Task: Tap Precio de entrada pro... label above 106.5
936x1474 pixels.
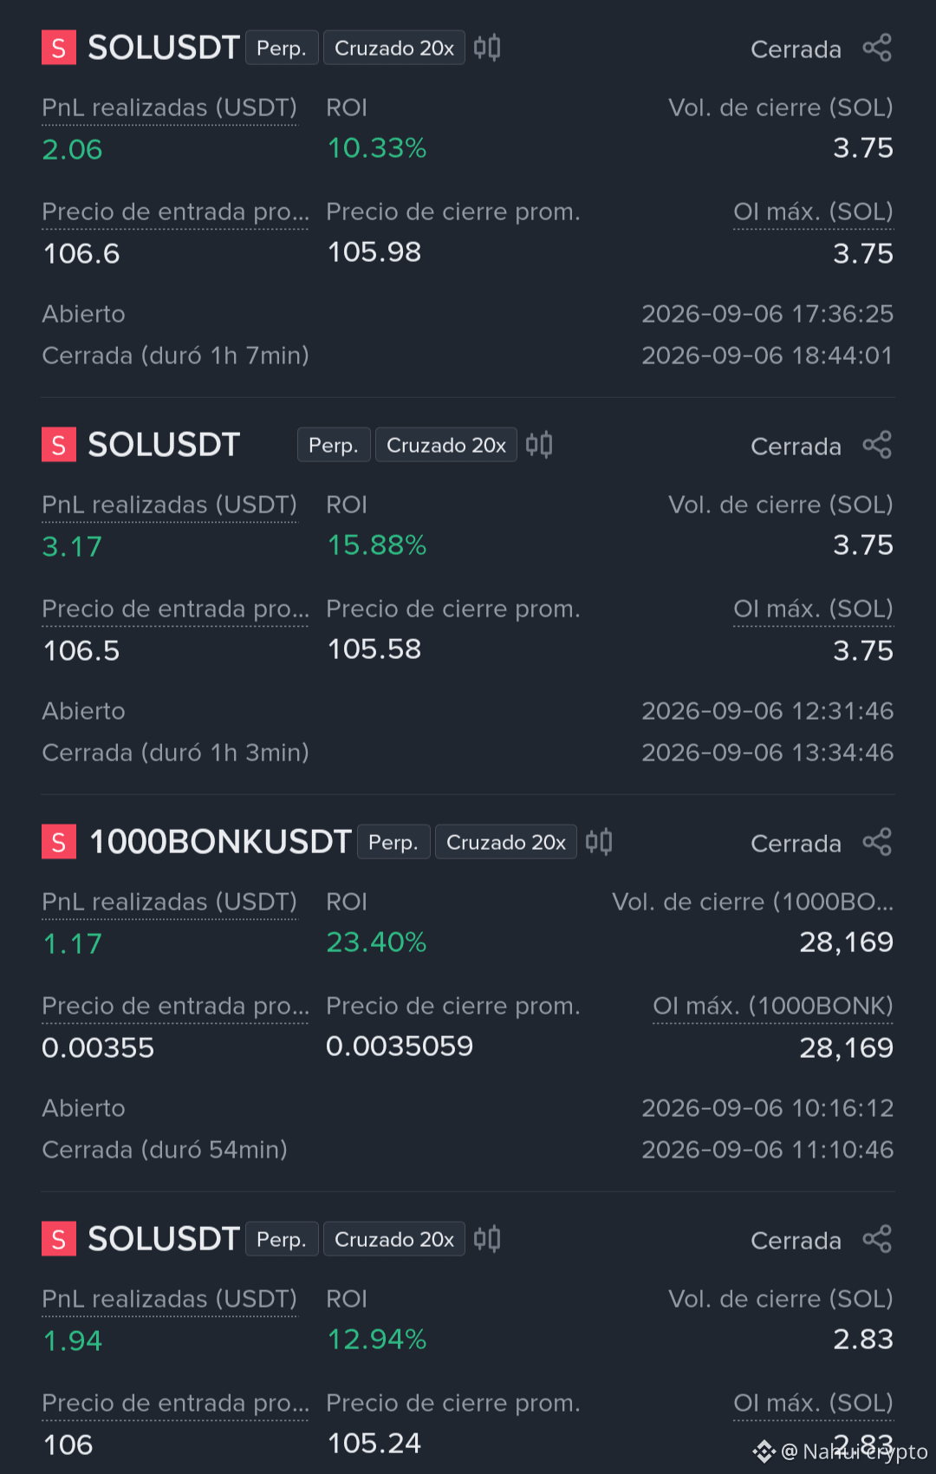Action: [176, 610]
